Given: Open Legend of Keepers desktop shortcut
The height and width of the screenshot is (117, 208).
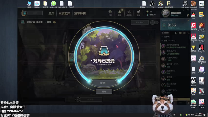Looking at the screenshot, I should pos(193,5).
